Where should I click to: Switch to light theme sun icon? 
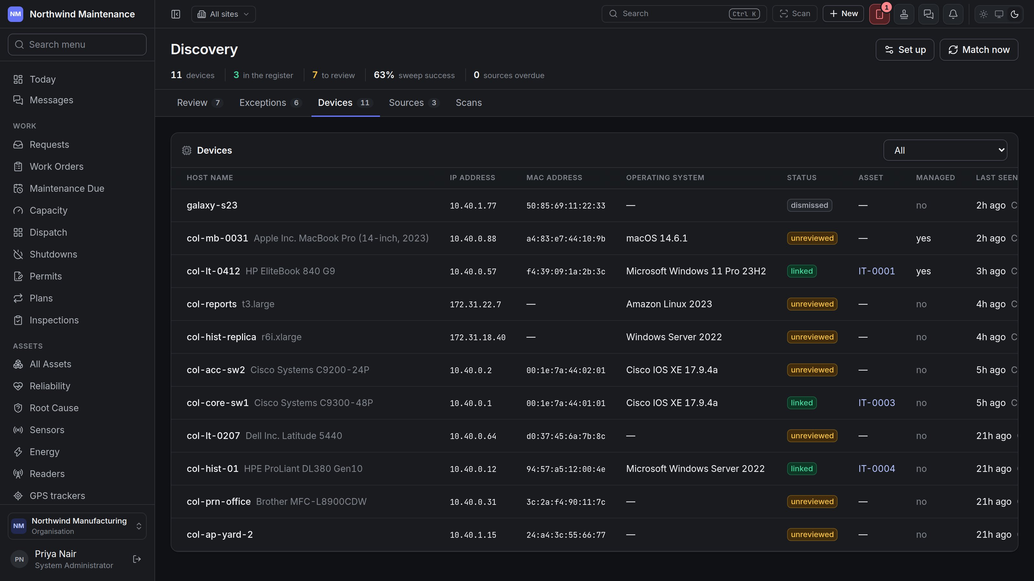pyautogui.click(x=983, y=14)
